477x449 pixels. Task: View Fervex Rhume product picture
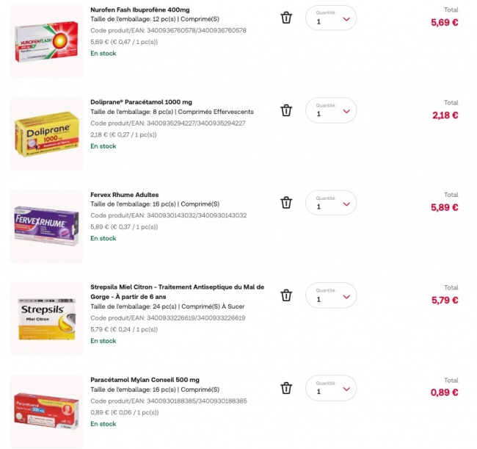point(46,227)
